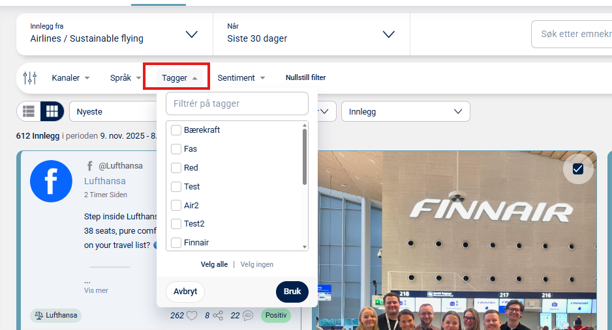Viewport: 612px width, 330px height.
Task: Click Velg alle link
Action: pos(214,264)
